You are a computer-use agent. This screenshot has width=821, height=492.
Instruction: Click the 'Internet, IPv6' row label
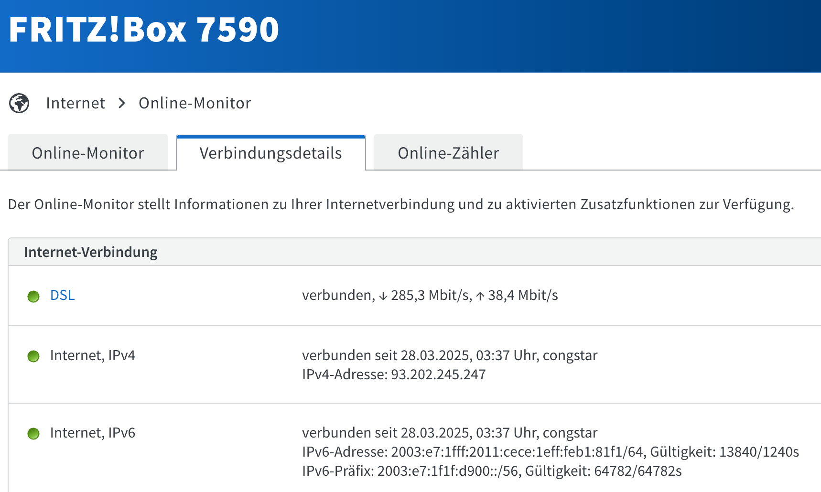tap(93, 433)
